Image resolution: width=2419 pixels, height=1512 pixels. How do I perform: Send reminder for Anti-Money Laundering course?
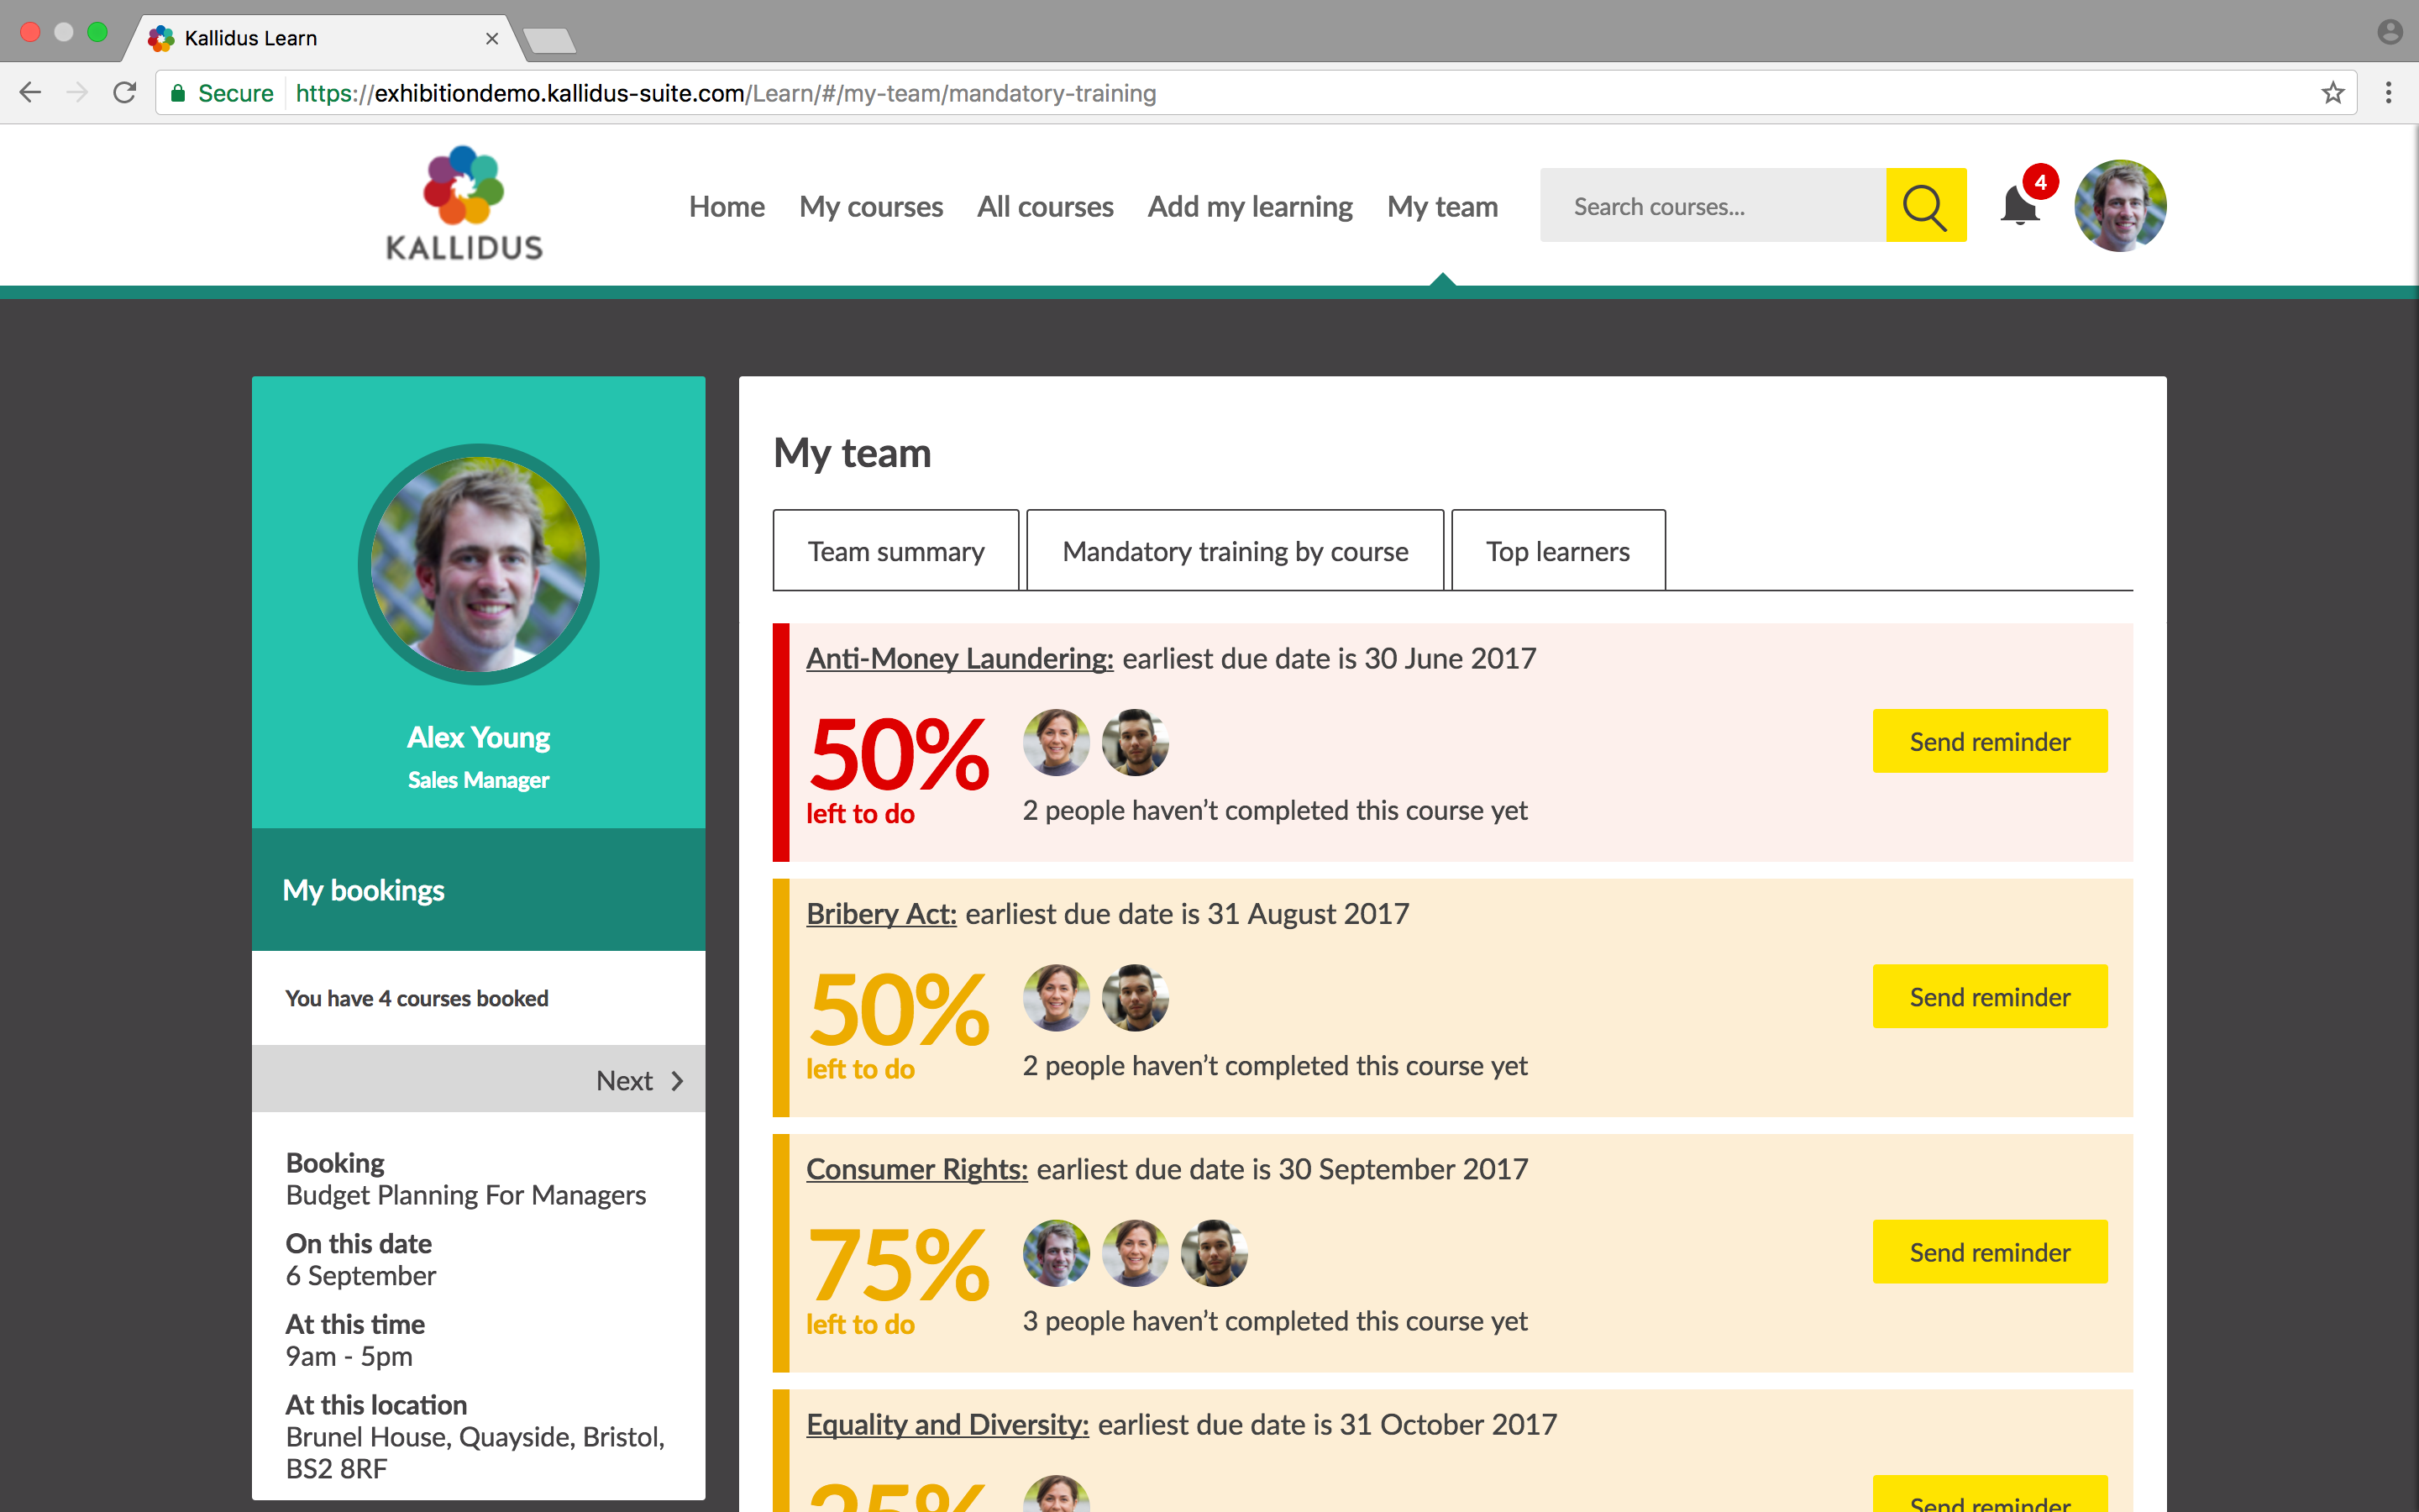point(1989,741)
